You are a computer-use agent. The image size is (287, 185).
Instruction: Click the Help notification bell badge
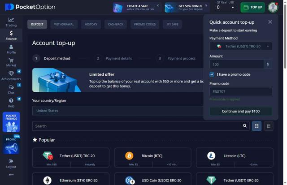(19, 99)
